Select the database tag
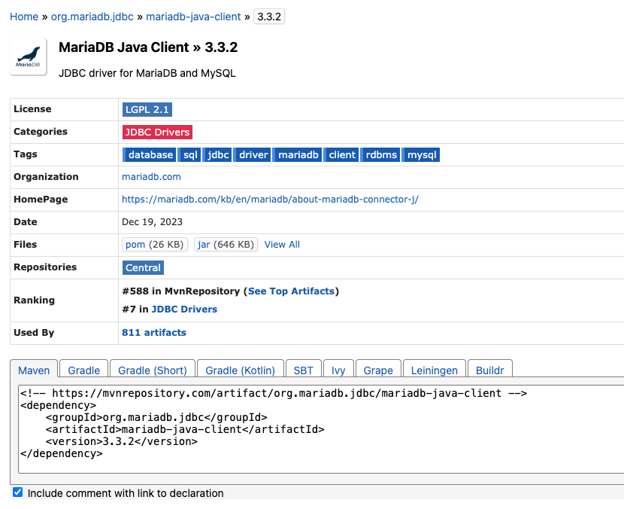The height and width of the screenshot is (509, 624). [x=150, y=154]
